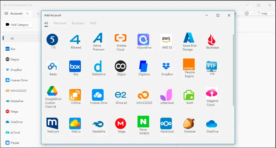This screenshot has width=276, height=148.
Task: Switch to the Business tab
Action: pyautogui.click(x=78, y=23)
